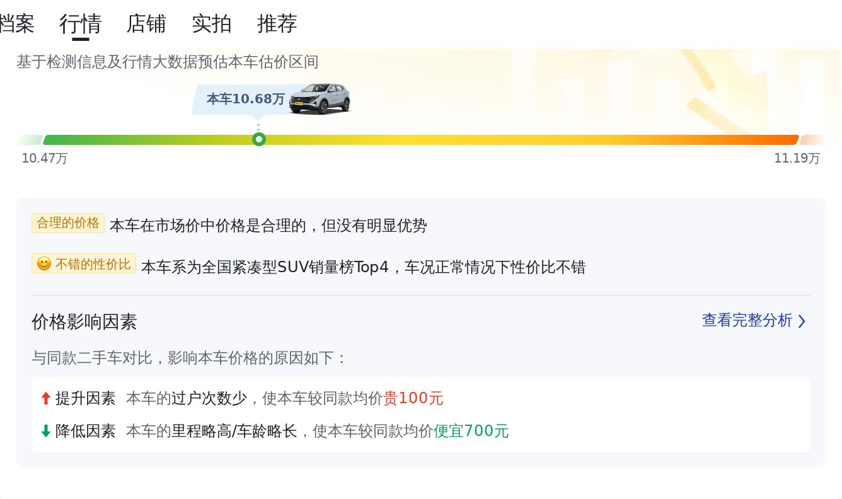Click the 贵100元 price text
842x499 pixels.
click(x=413, y=398)
